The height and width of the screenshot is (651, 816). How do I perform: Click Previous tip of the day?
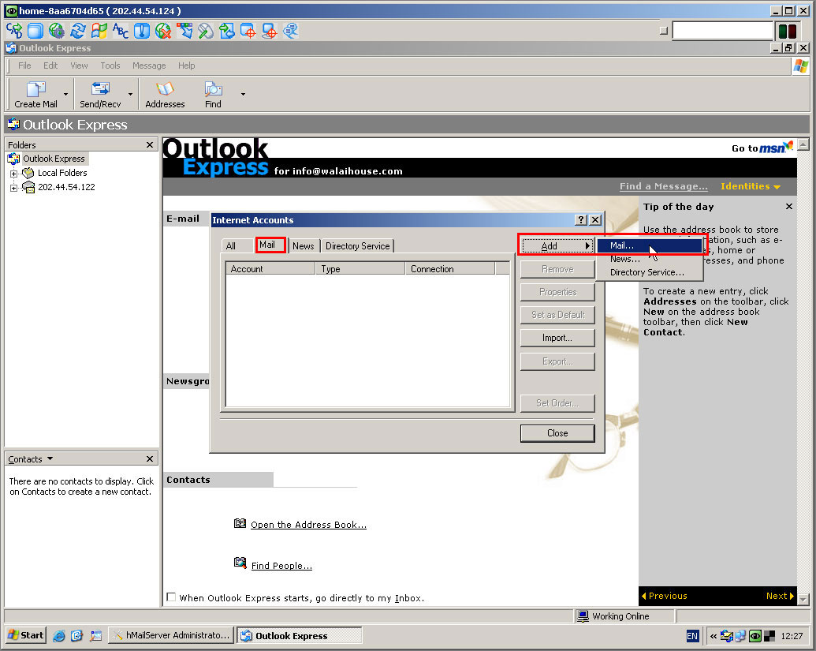[664, 596]
